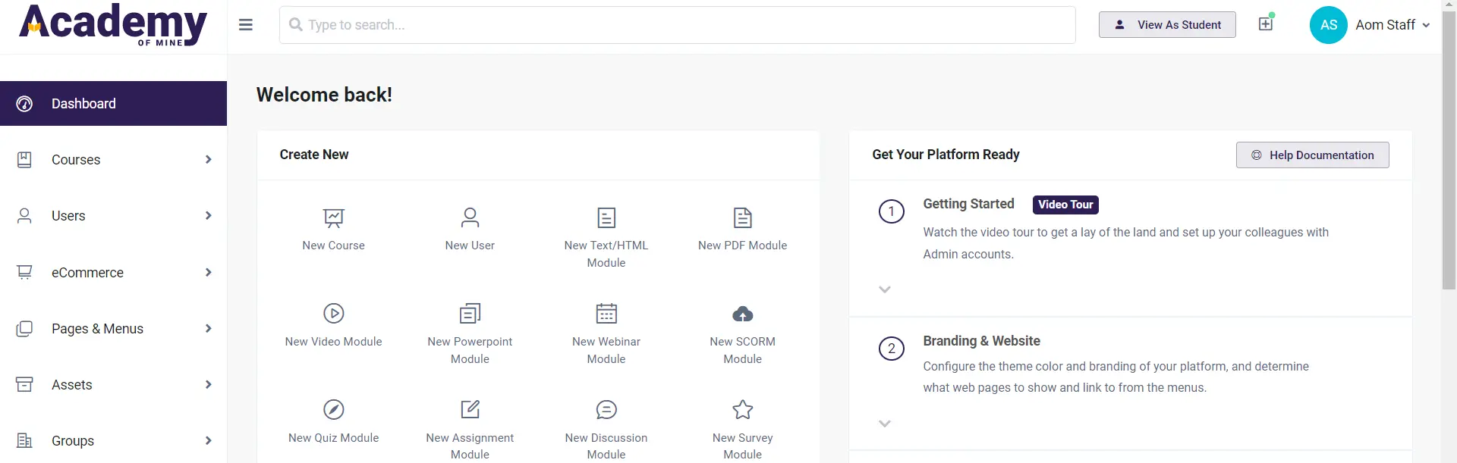1457x463 pixels.
Task: Click the New PDF Module document icon
Action: (x=742, y=218)
